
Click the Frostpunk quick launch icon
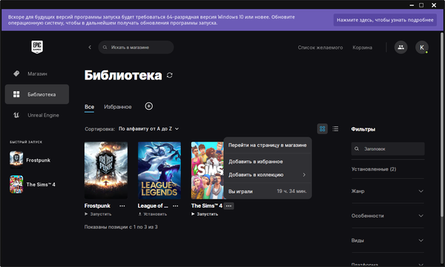[16, 159]
